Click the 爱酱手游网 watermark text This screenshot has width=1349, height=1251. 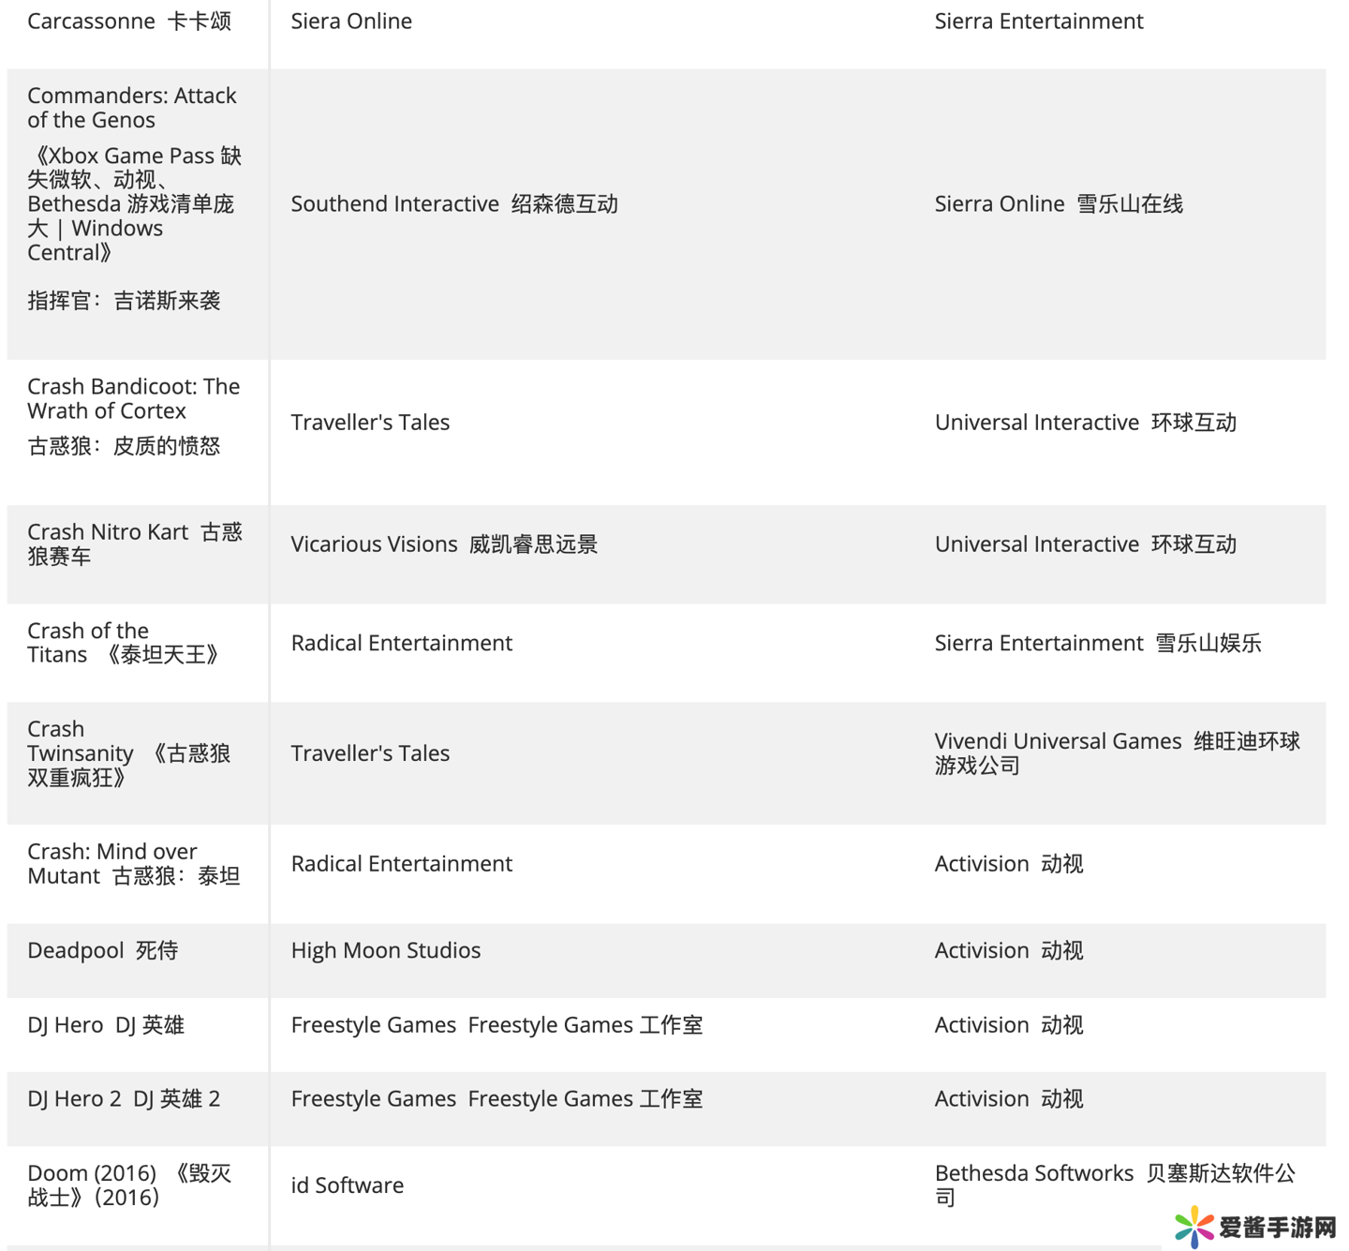pos(1277,1227)
